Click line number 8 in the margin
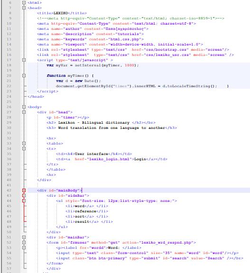The image size is (250, 273). point(10,13)
